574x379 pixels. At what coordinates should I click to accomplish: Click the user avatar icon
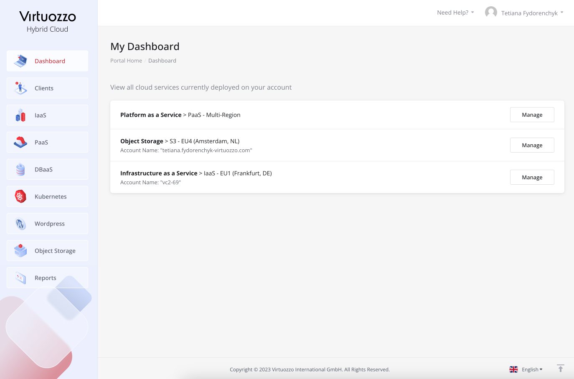click(x=491, y=13)
